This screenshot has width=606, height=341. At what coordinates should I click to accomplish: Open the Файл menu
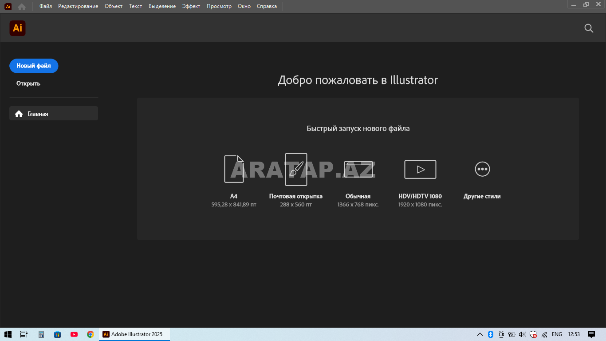tap(46, 6)
